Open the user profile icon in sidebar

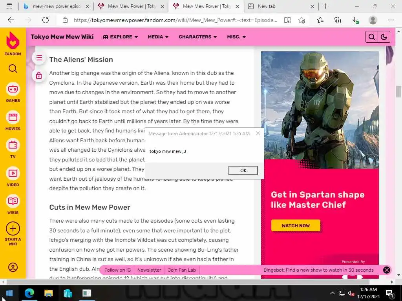click(x=13, y=267)
